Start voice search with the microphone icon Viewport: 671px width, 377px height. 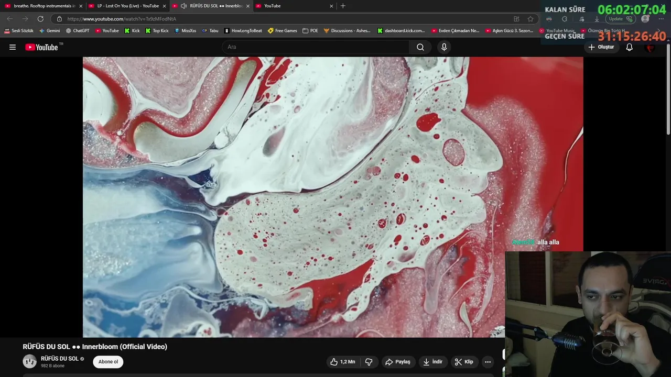[x=444, y=47]
